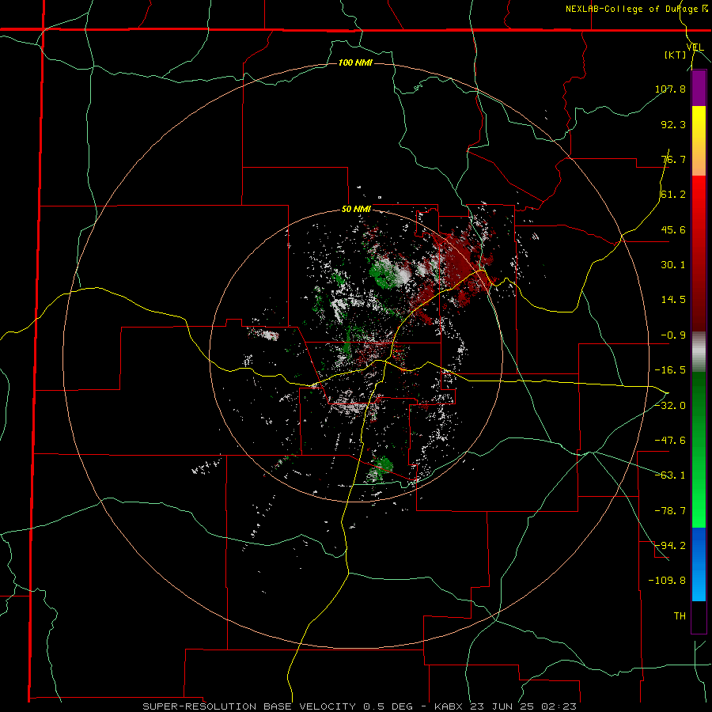This screenshot has height=712, width=712.
Task: Click the 100 NMI range ring label
Action: (x=355, y=62)
